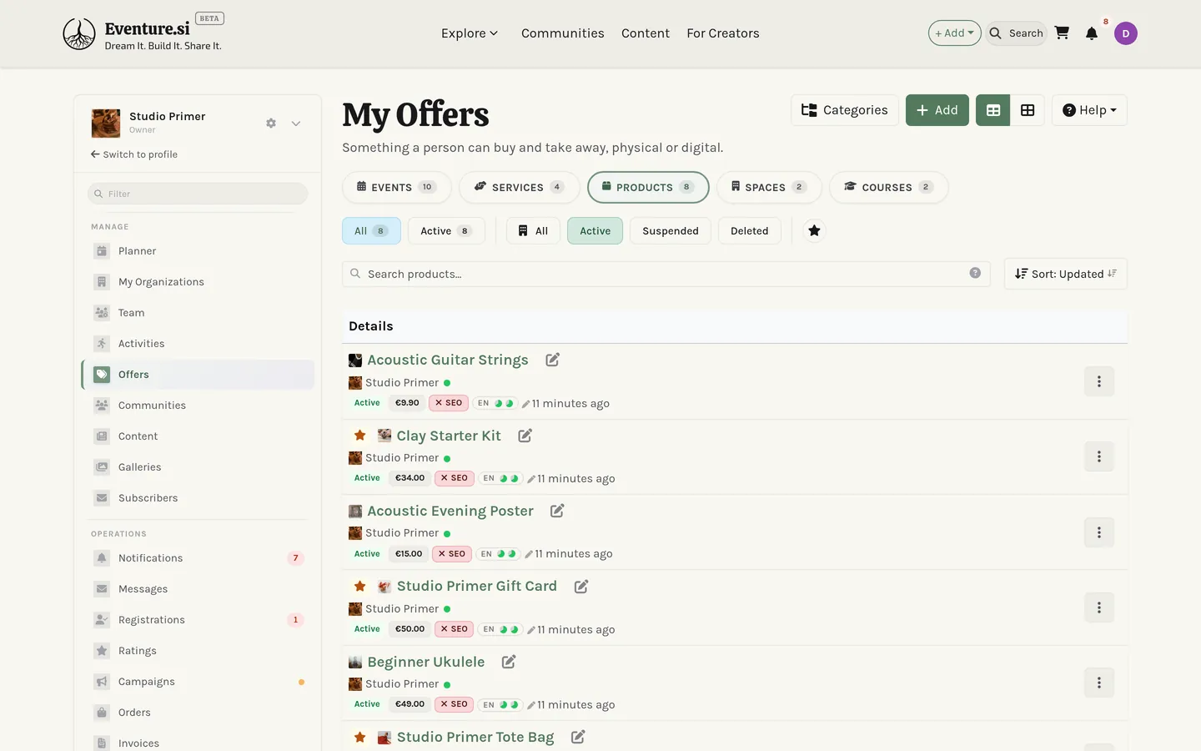The height and width of the screenshot is (751, 1201).
Task: Switch to grid view layout
Action: pyautogui.click(x=1028, y=110)
